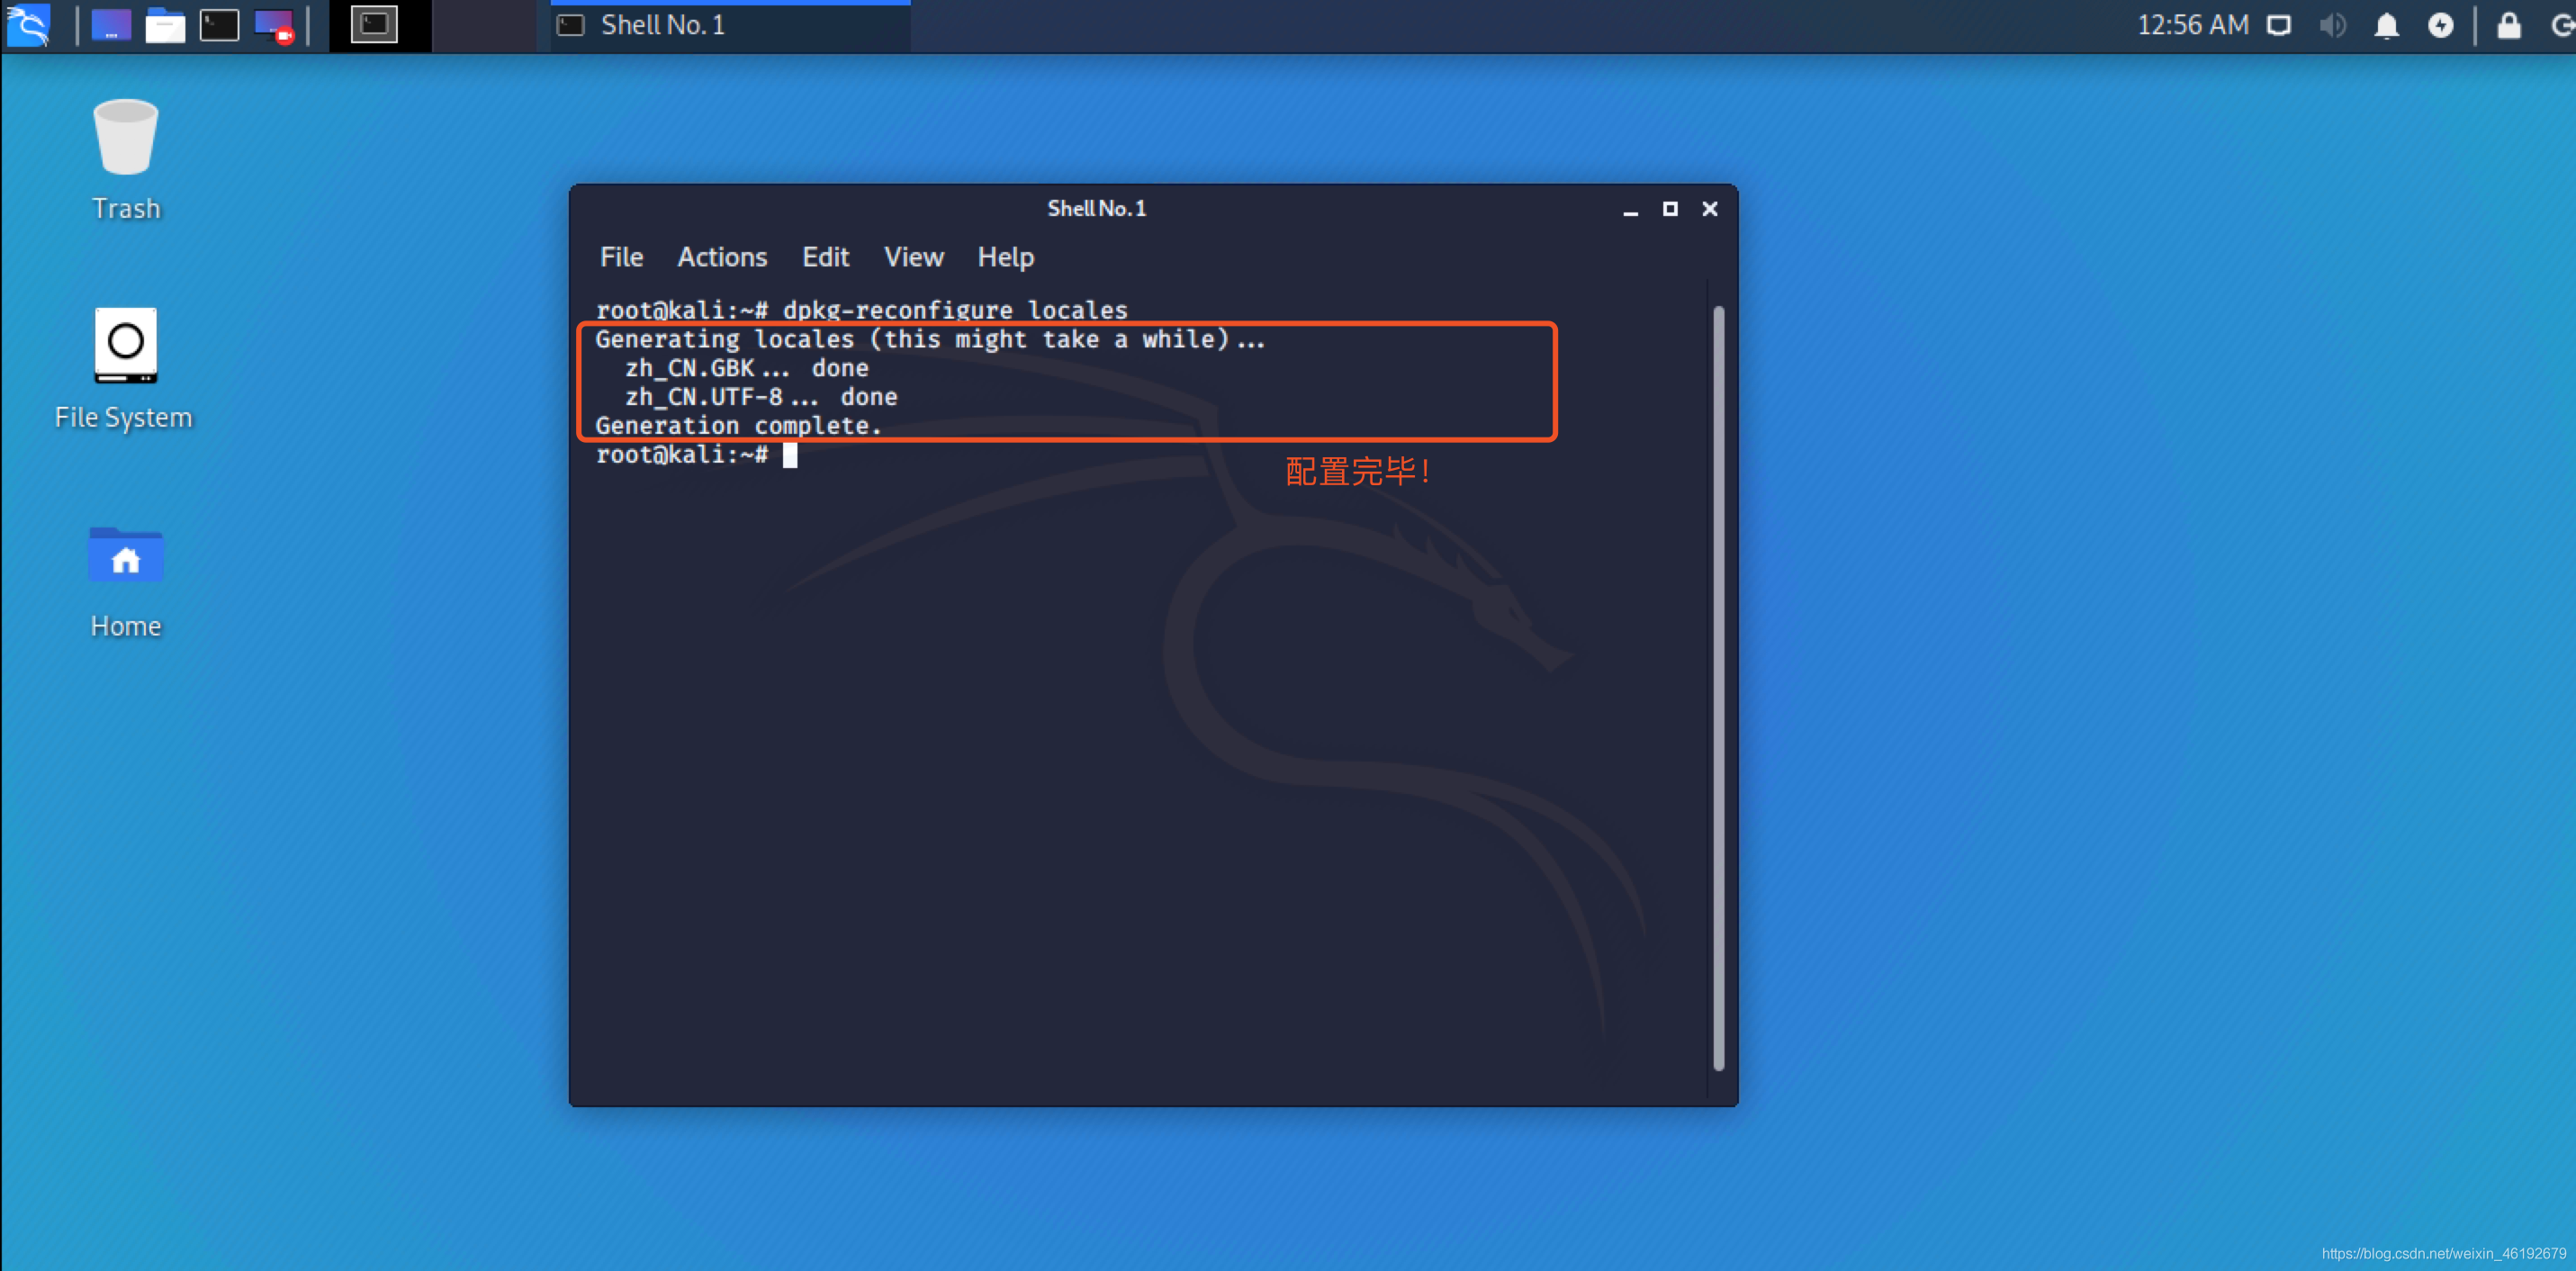
Task: Click the 'Generating locales' output line
Action: coord(930,339)
